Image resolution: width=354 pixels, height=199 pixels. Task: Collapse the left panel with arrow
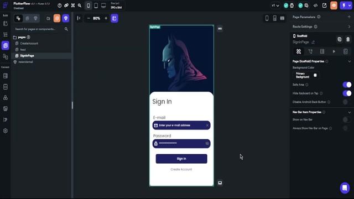tap(79, 18)
